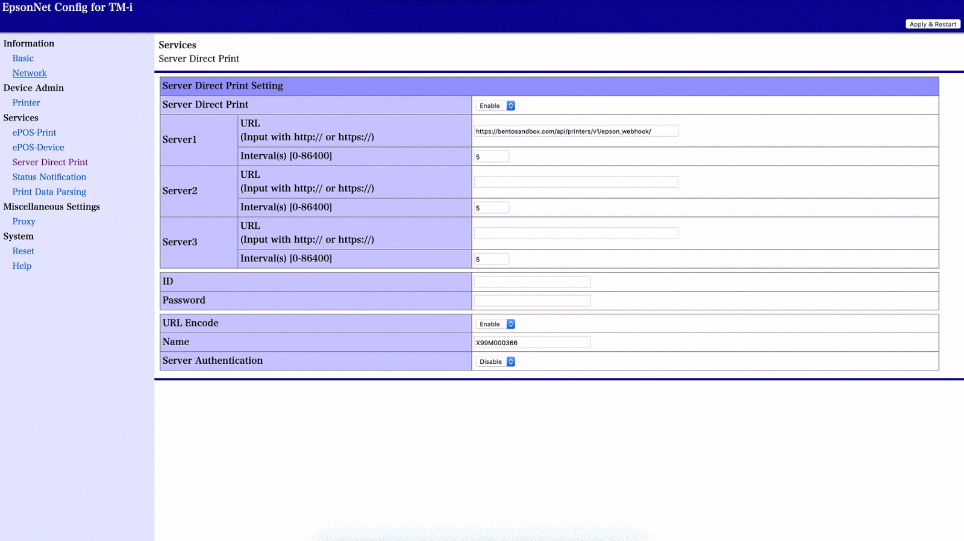Click the 'Server3' row label

[180, 242]
